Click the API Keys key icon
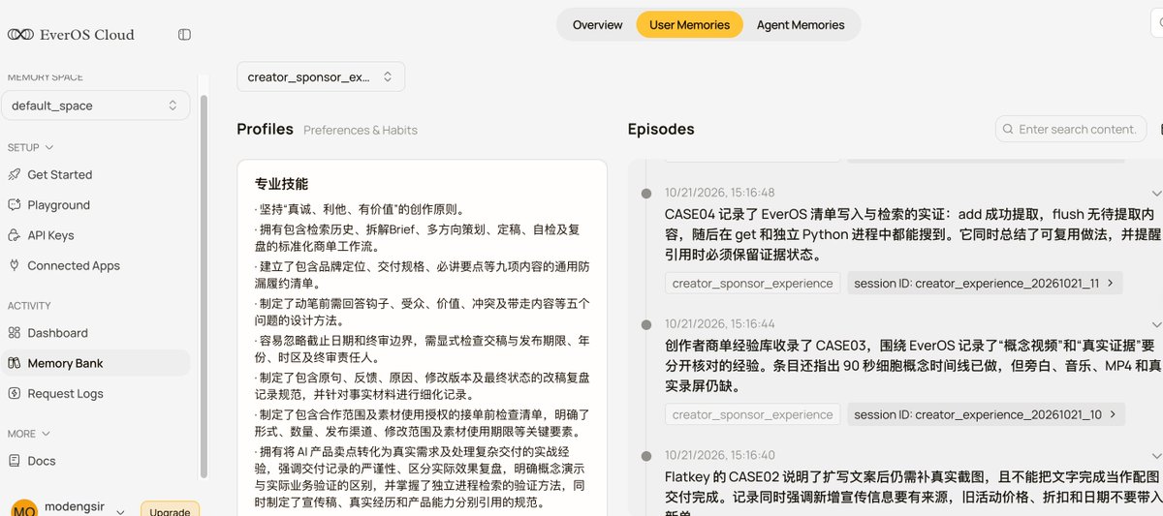This screenshot has width=1163, height=516. point(14,235)
